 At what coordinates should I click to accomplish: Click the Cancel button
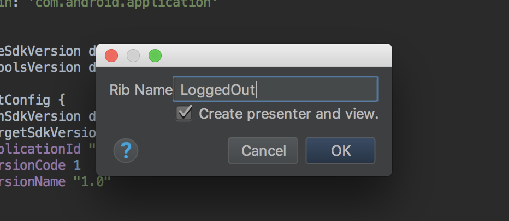263,150
